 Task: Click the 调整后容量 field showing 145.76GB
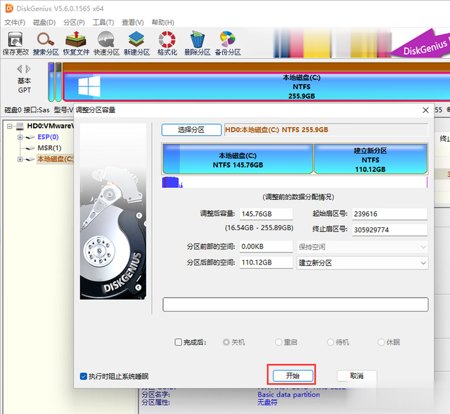coord(266,214)
